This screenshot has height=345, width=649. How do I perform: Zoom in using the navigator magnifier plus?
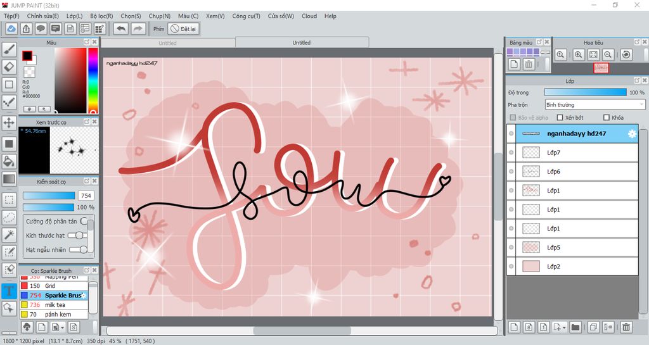click(x=578, y=54)
